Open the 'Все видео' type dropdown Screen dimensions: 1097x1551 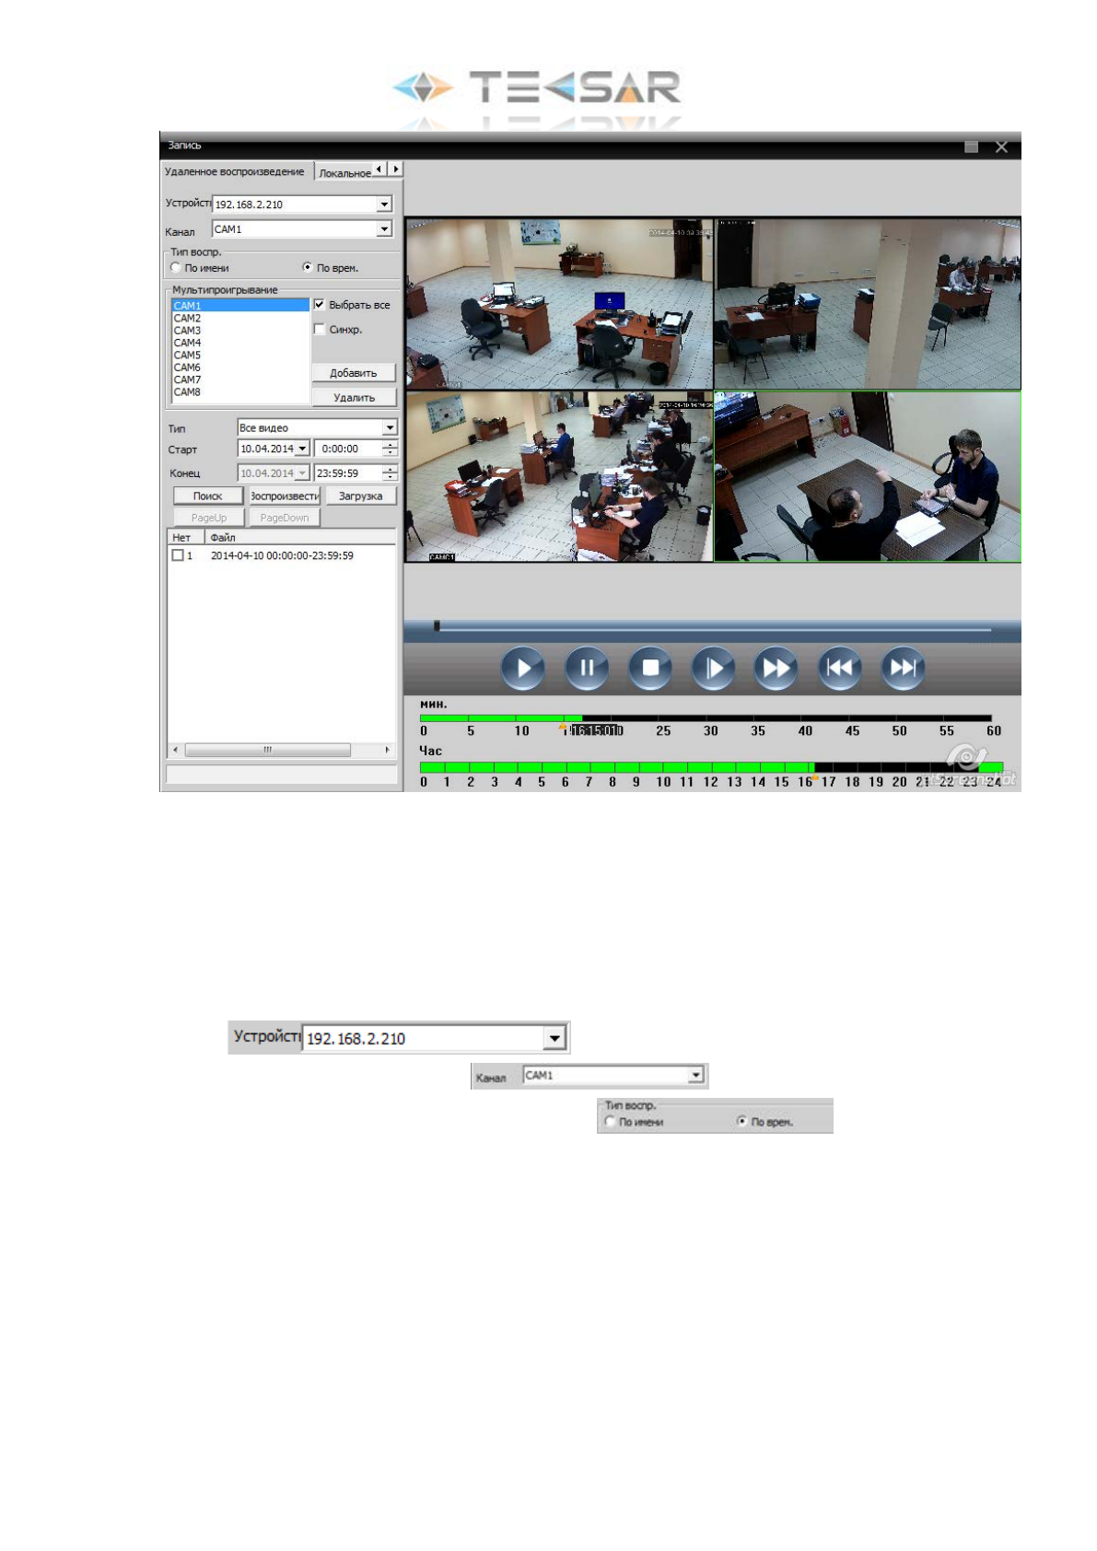[x=390, y=428]
